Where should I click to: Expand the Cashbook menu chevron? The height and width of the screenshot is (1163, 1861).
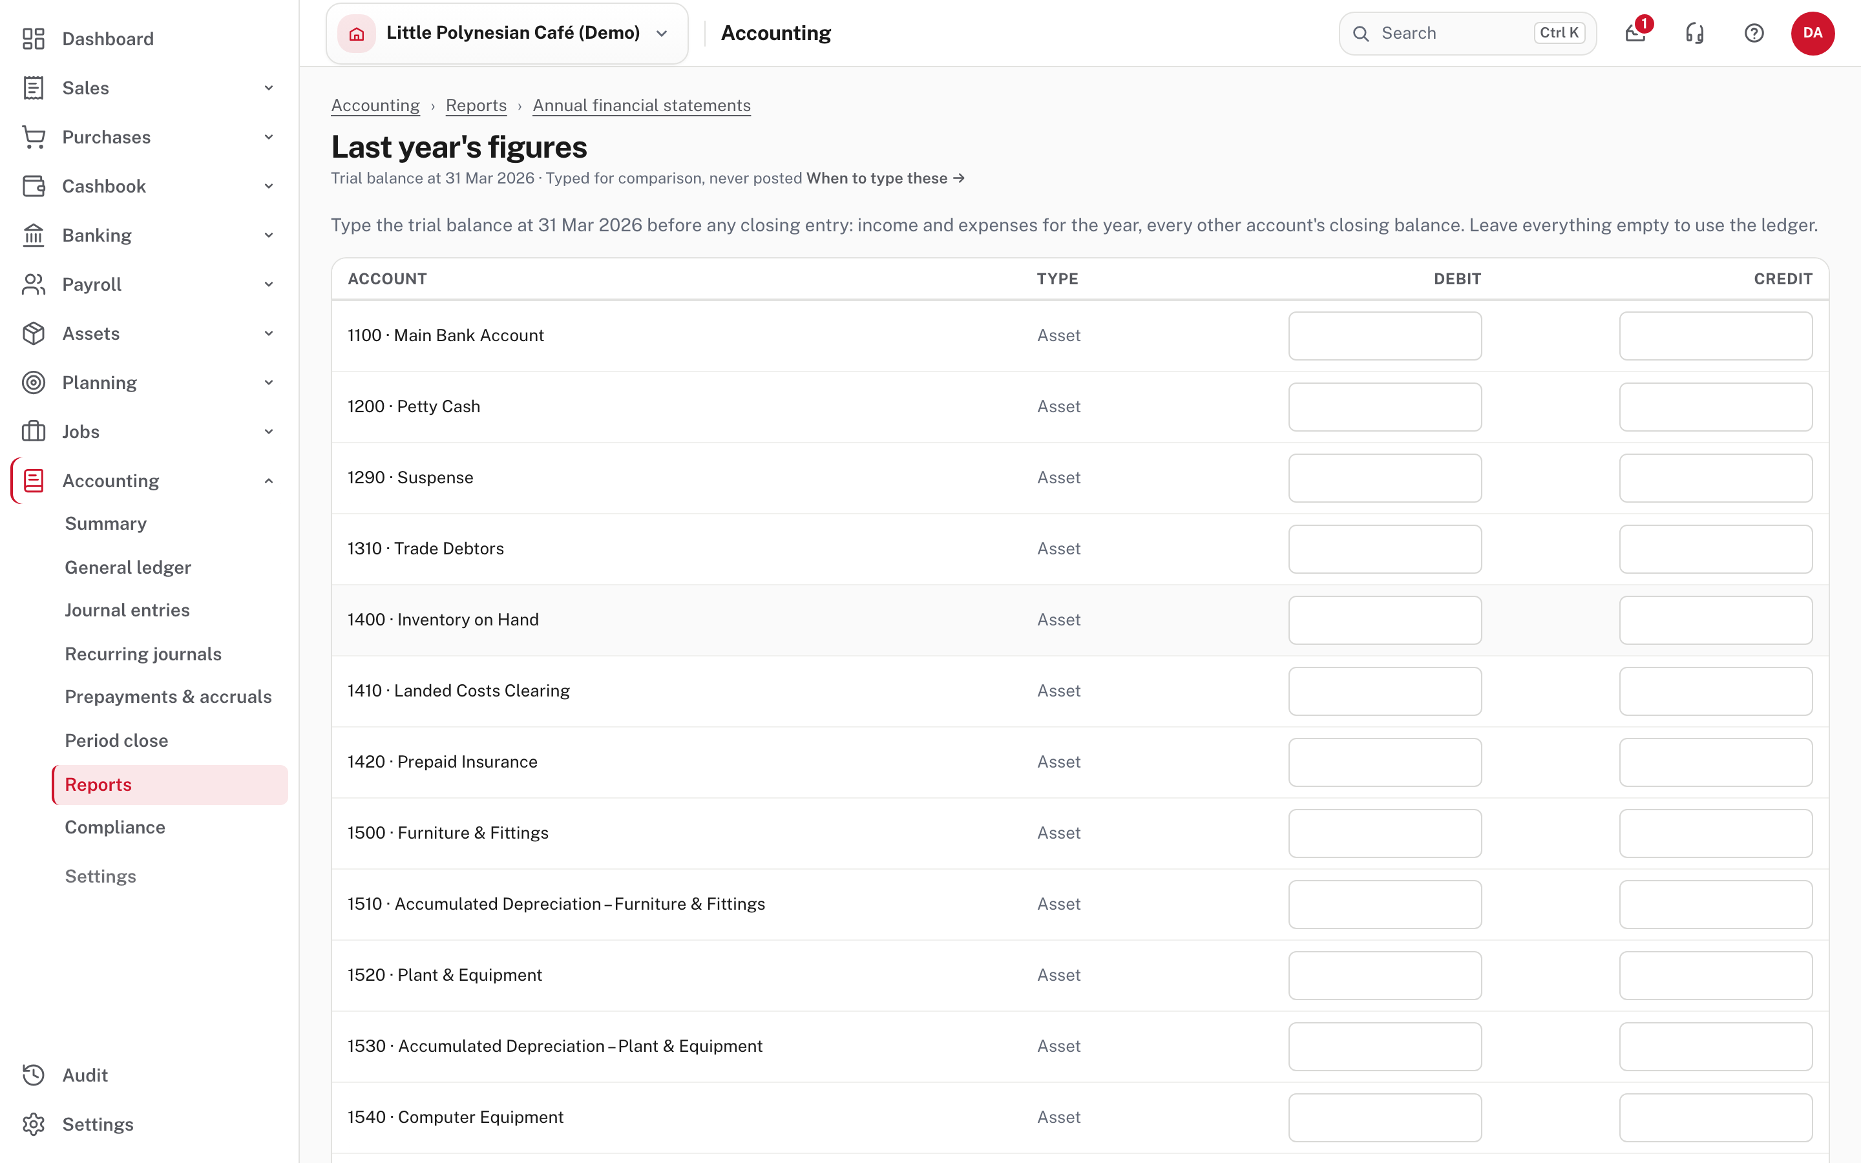click(268, 186)
